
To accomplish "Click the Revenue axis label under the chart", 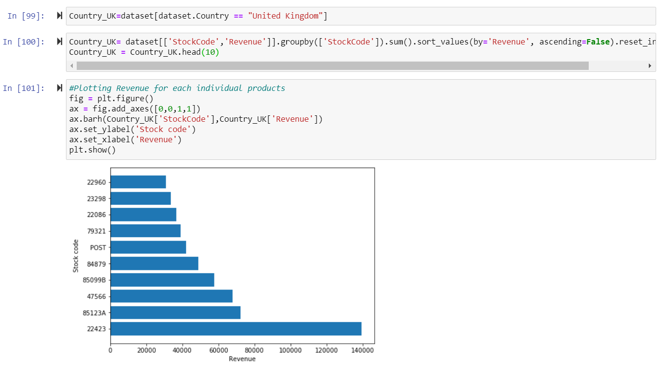I will (242, 358).
